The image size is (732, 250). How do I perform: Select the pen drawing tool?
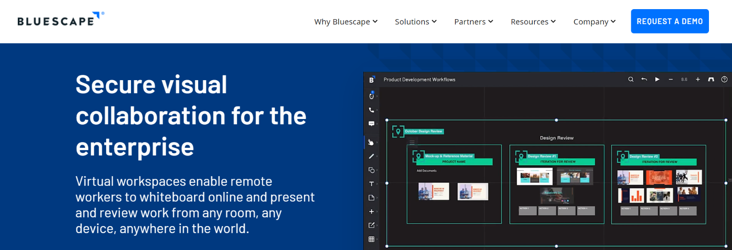coord(371,156)
